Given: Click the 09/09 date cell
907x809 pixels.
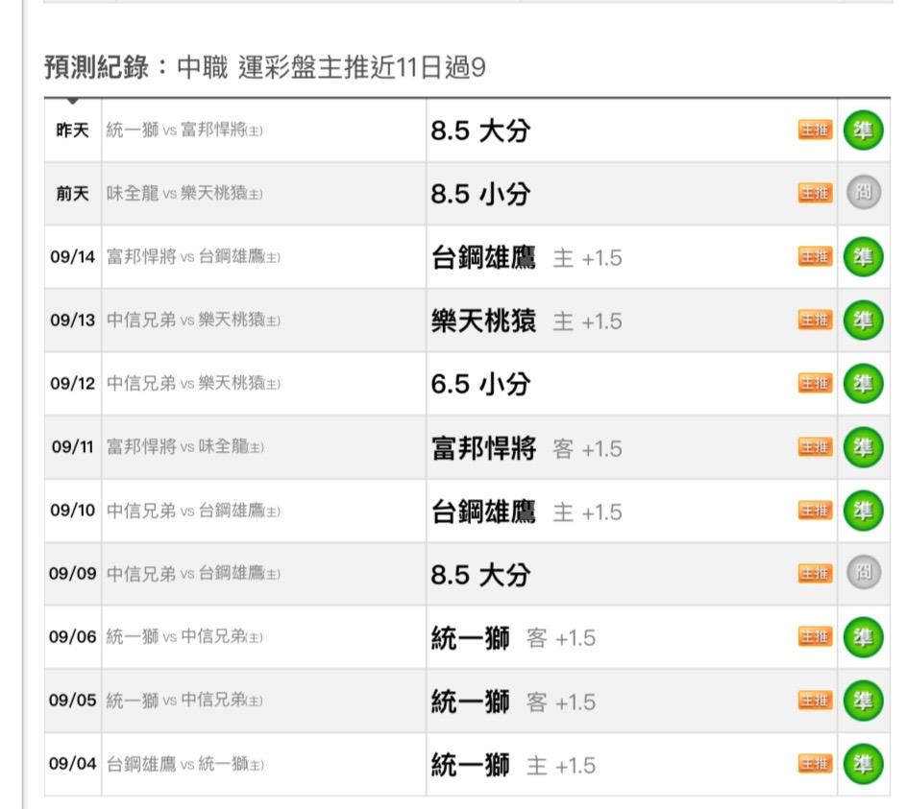Looking at the screenshot, I should pyautogui.click(x=72, y=573).
